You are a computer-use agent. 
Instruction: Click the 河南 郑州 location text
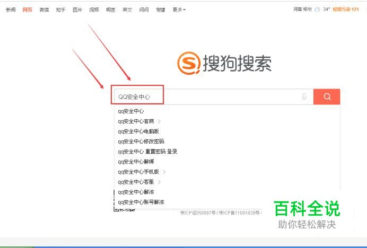302,10
